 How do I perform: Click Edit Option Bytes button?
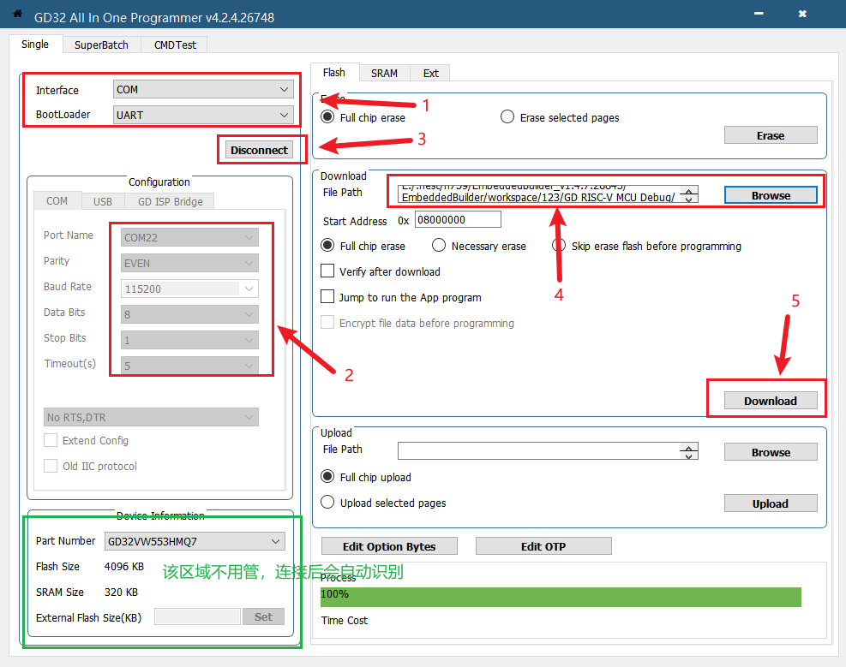(389, 546)
